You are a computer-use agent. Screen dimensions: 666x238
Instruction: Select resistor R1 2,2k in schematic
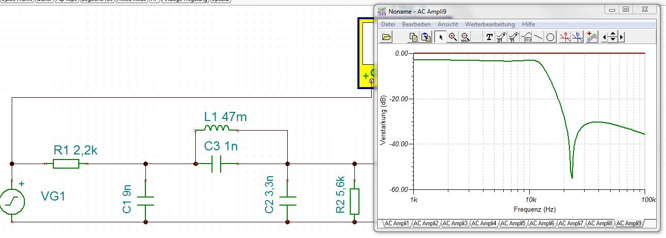(66, 164)
